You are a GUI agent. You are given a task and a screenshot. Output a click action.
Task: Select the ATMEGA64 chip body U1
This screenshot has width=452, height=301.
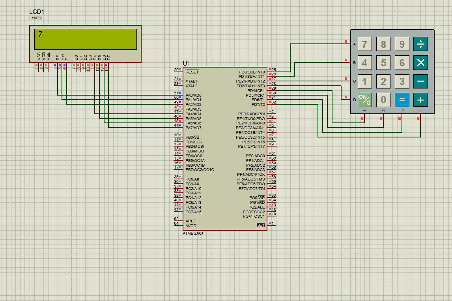[225, 149]
